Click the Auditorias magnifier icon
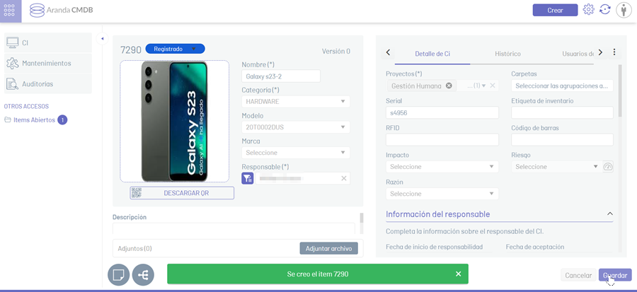Screen dimensions: 637x292 (x=13, y=84)
